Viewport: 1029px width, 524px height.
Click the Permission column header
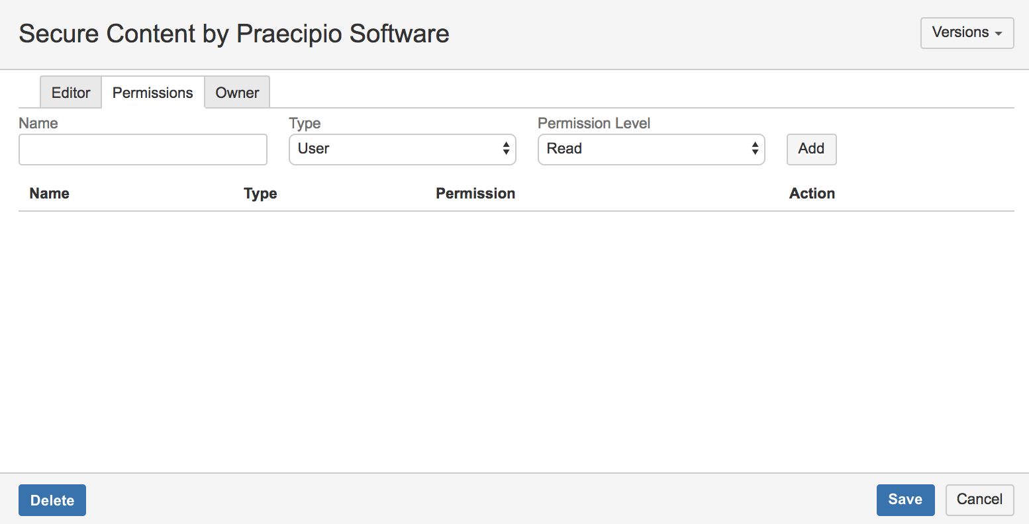(475, 194)
